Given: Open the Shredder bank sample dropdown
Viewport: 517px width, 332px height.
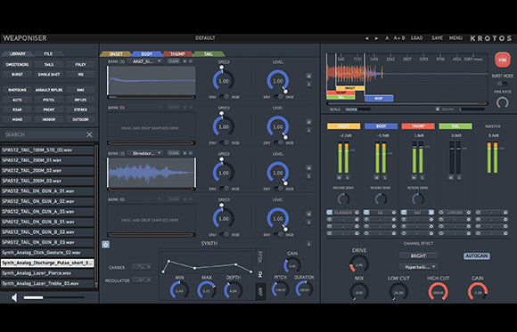Looking at the screenshot, I should pyautogui.click(x=145, y=153).
